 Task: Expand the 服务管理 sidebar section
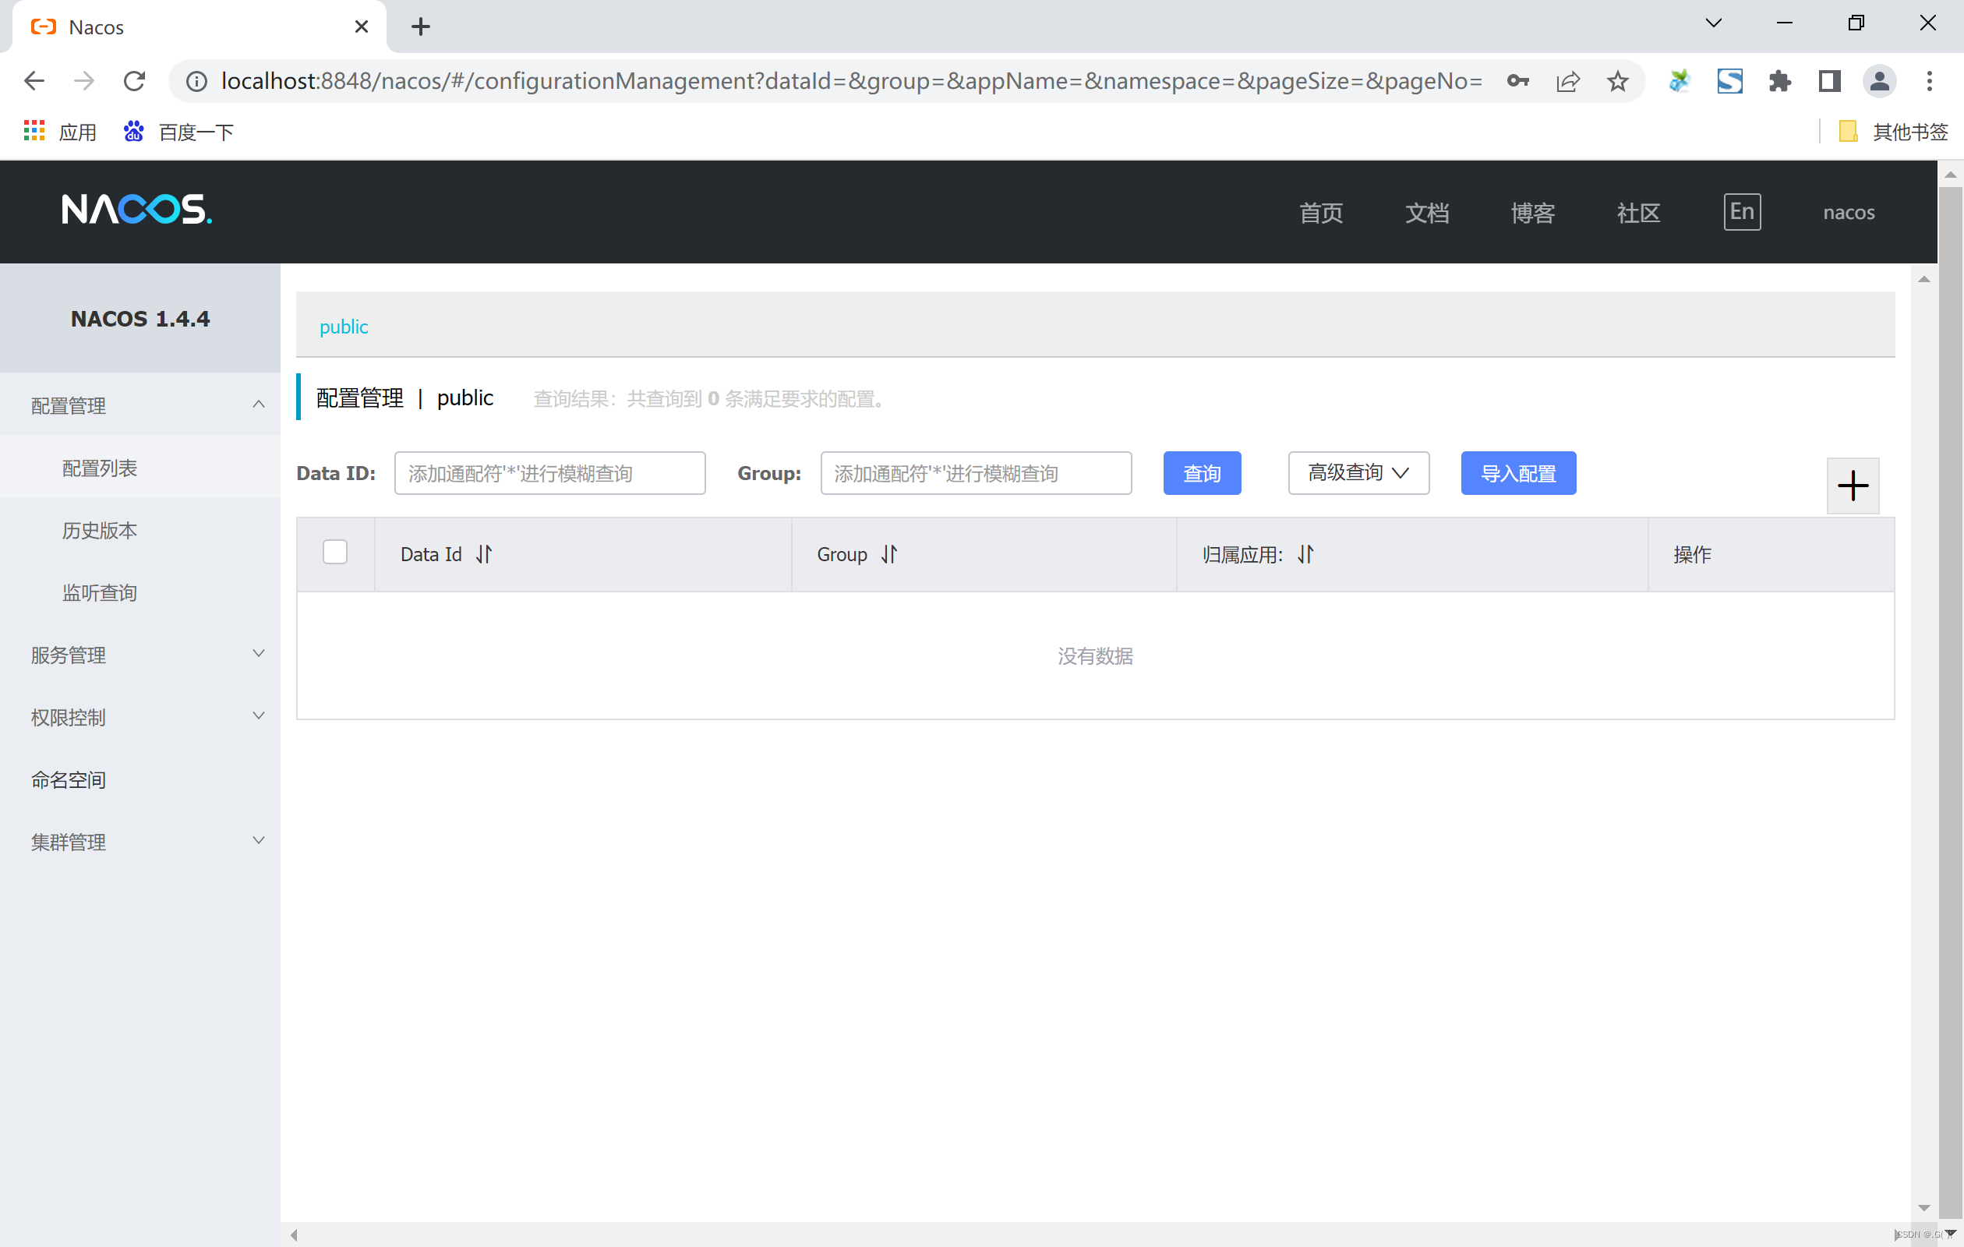[x=140, y=655]
